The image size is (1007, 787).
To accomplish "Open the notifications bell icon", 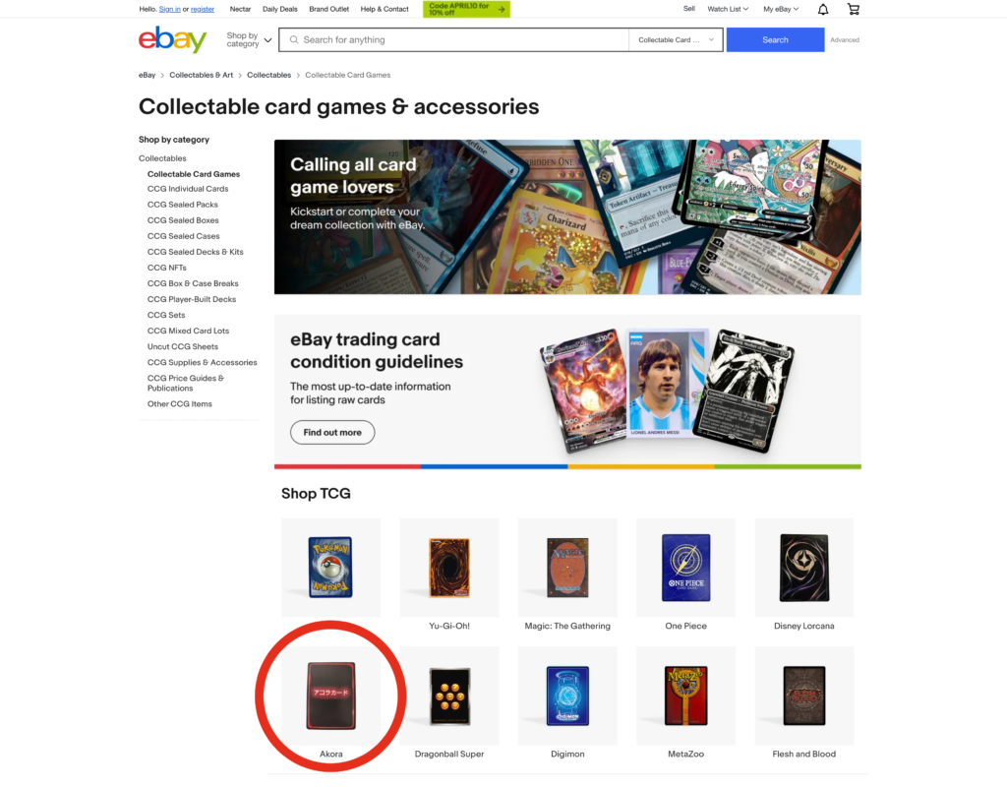I will point(823,9).
